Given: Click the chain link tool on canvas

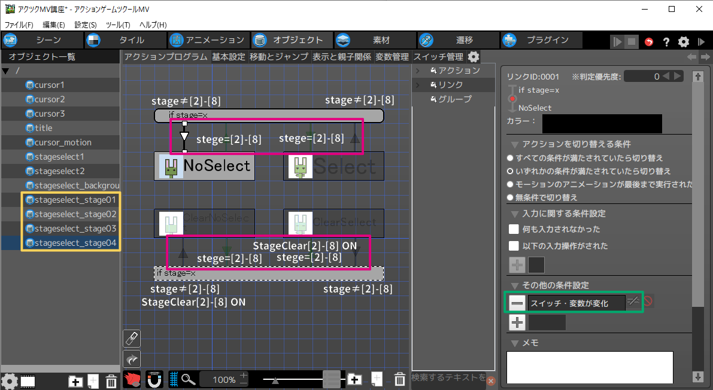Looking at the screenshot, I should tap(132, 339).
